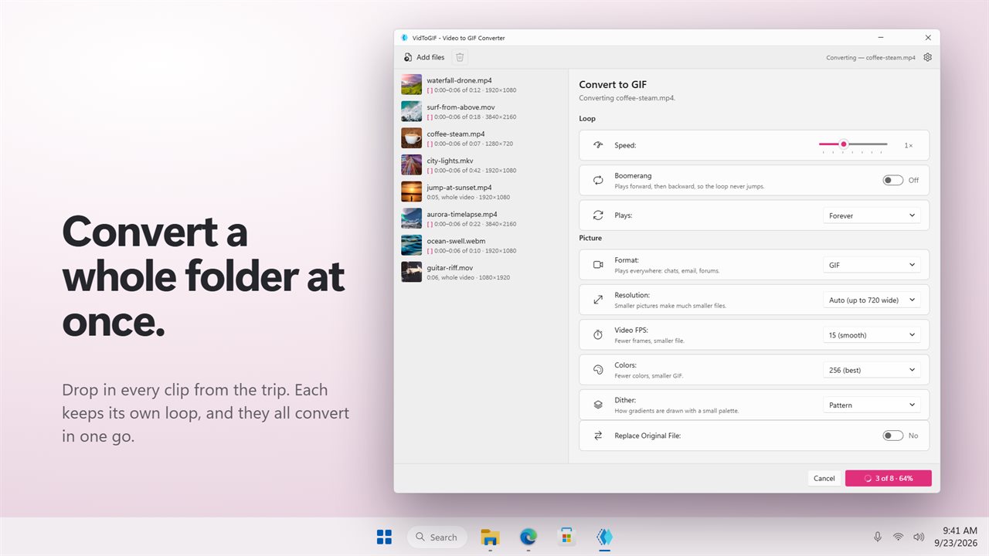Select city-lights.mkv in the file list
Image resolution: width=989 pixels, height=556 pixels.
pyautogui.click(x=481, y=165)
